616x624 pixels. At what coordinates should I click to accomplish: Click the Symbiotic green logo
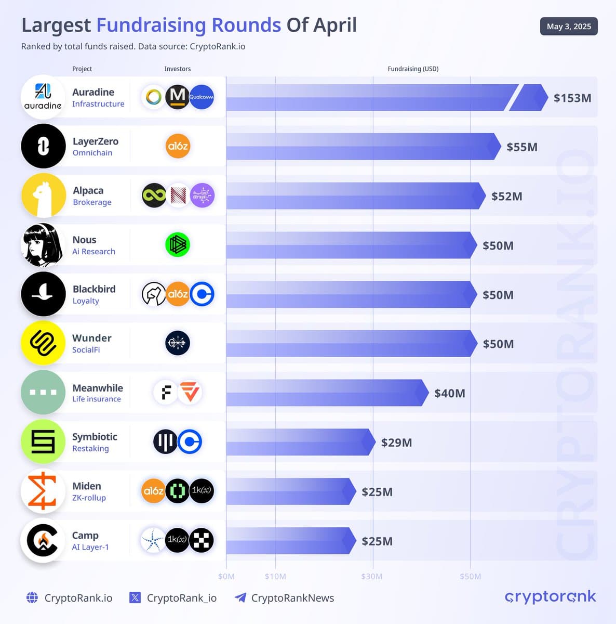tap(44, 441)
